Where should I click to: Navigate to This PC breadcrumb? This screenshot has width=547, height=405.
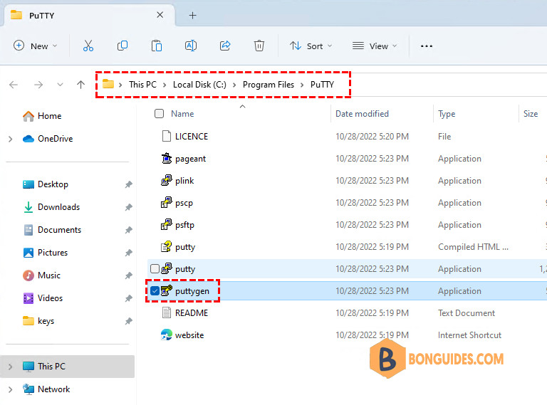(142, 85)
